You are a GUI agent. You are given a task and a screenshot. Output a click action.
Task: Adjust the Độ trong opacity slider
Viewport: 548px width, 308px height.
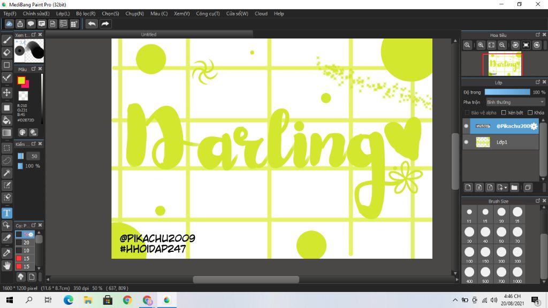(x=507, y=92)
